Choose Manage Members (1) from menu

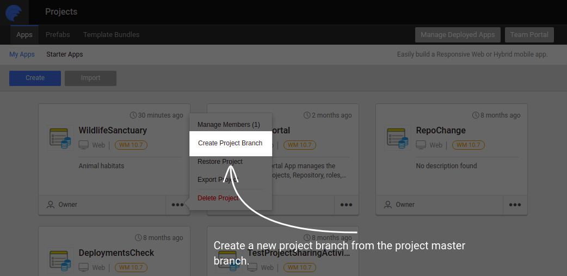click(229, 125)
